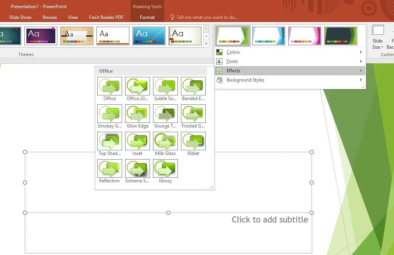Viewport: 394px width, 255px height.
Task: Apply the Banded Edge effect
Action: (x=193, y=86)
